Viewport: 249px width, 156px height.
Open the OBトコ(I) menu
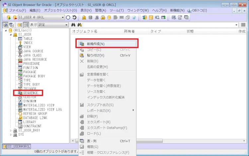point(197,11)
